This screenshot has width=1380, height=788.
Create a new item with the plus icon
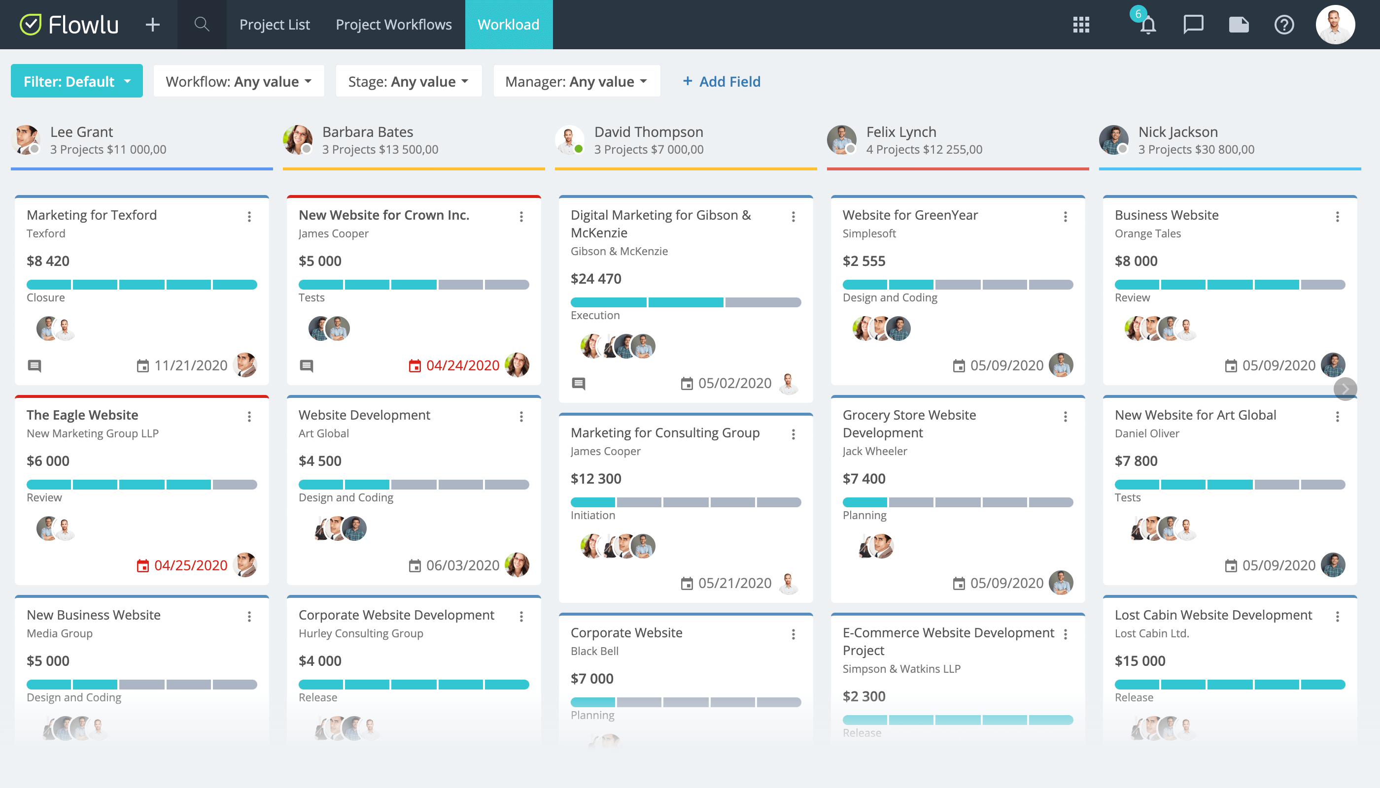[152, 24]
